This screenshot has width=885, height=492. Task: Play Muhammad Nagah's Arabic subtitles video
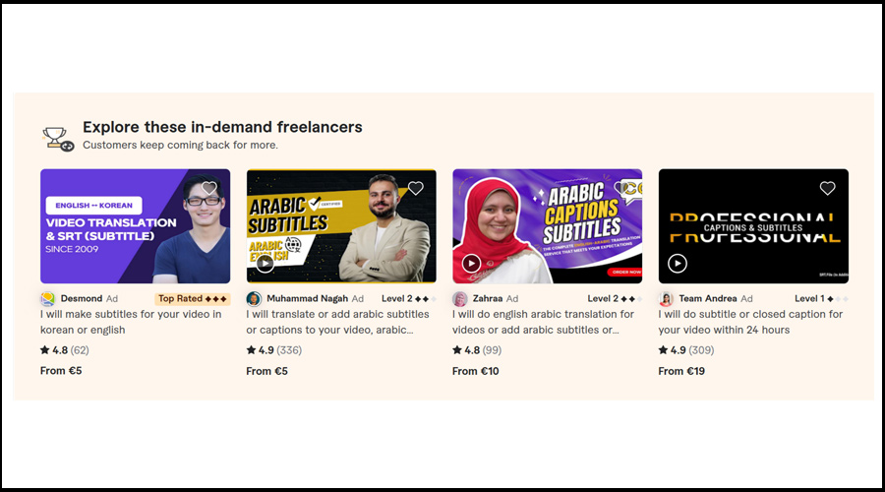265,263
